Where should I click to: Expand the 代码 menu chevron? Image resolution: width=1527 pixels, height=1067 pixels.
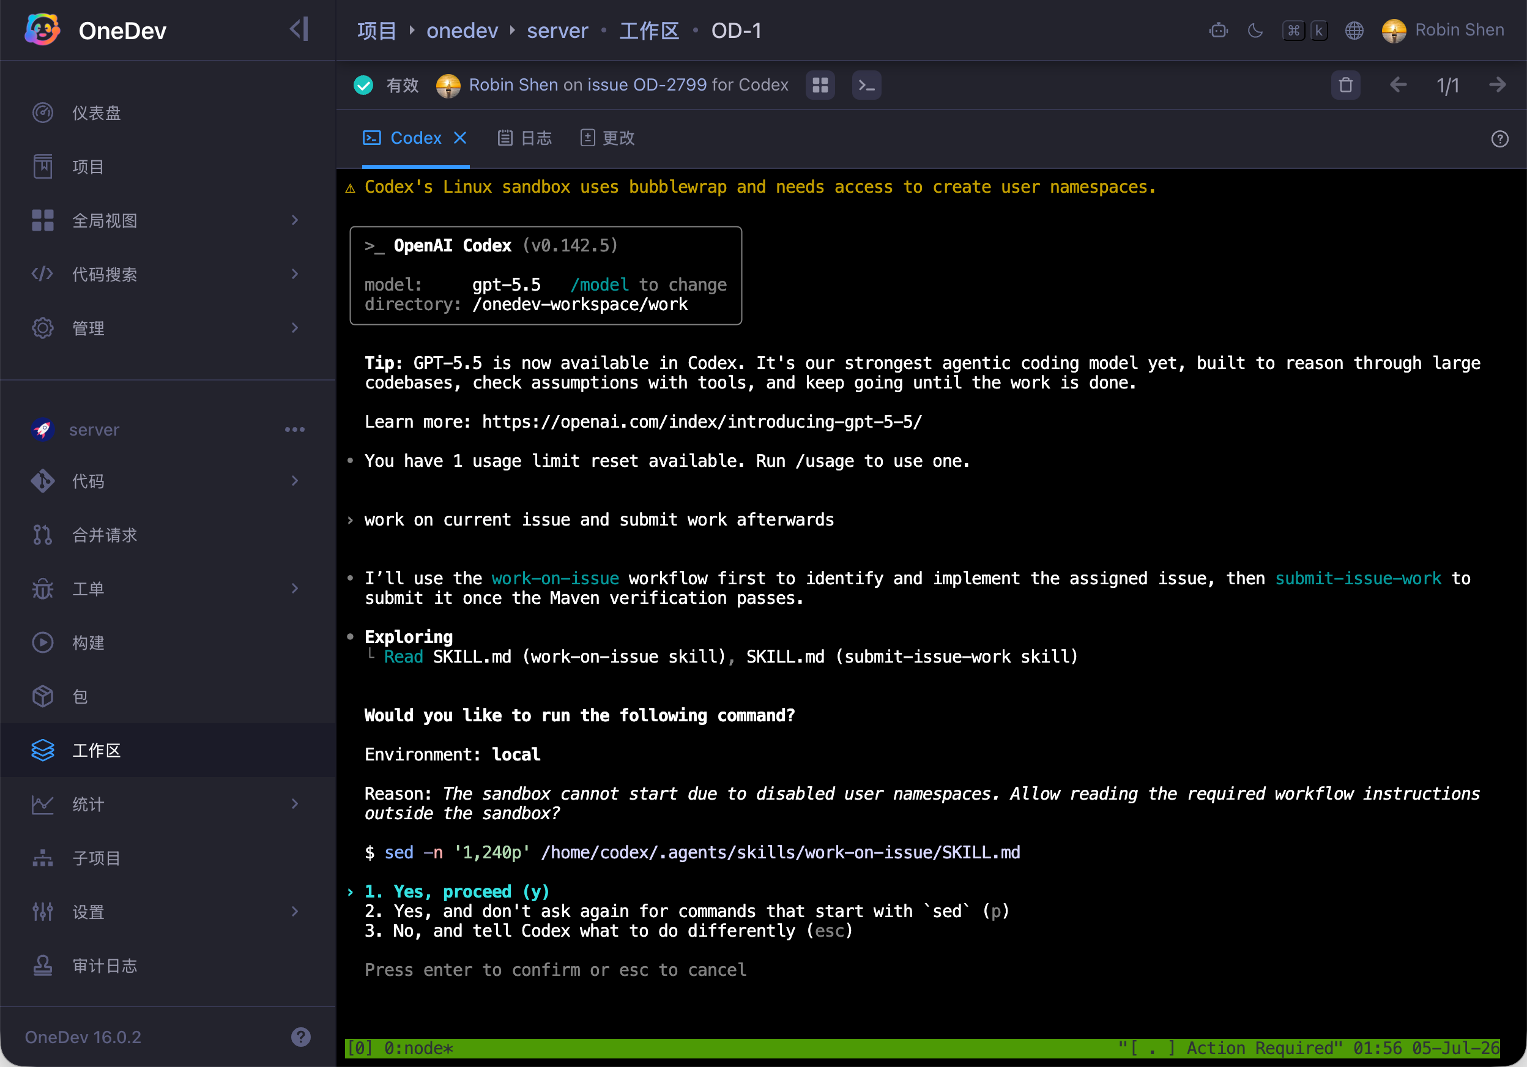(295, 481)
